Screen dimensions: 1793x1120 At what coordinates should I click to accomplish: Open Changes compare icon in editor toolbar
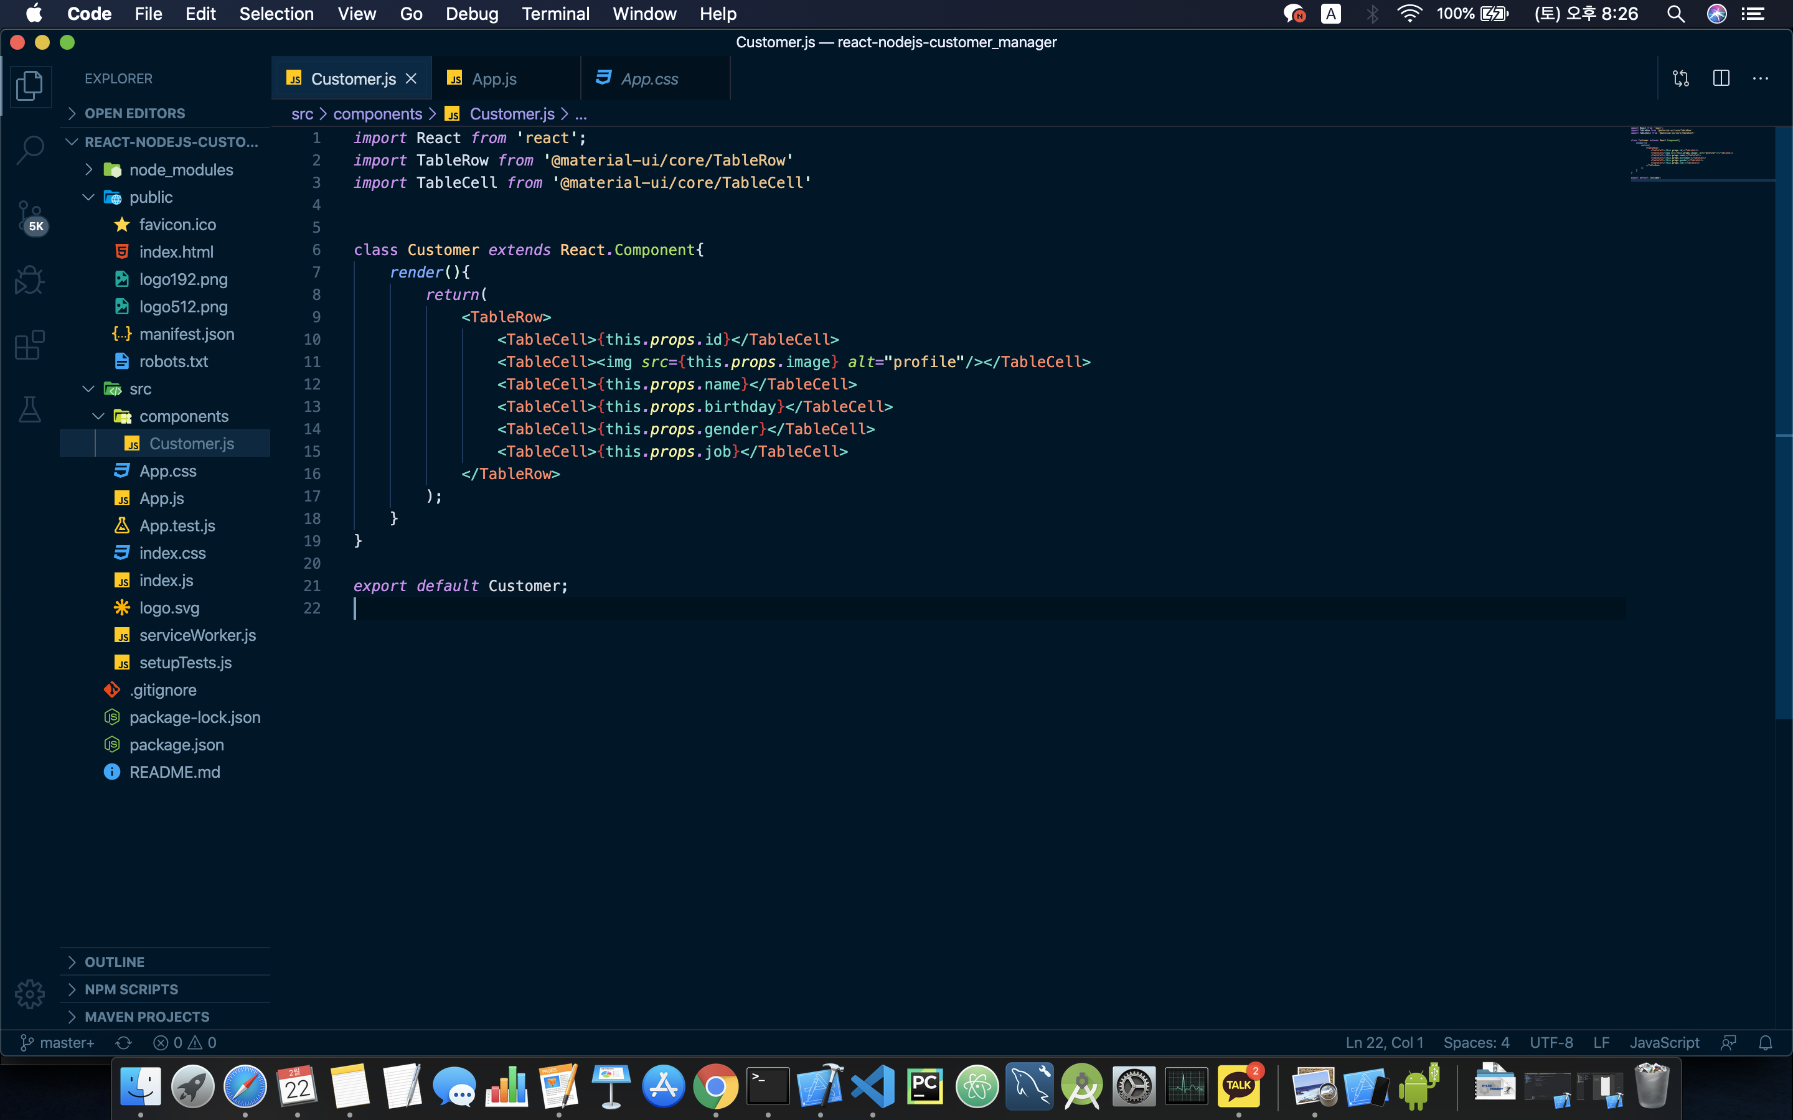pyautogui.click(x=1680, y=78)
